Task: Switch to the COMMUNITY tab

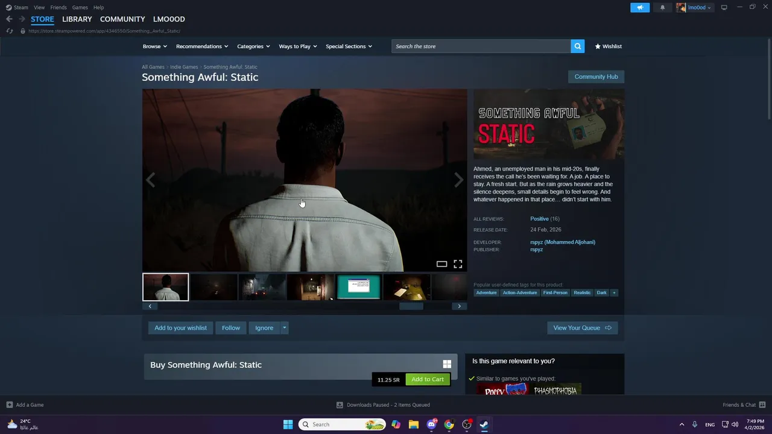Action: tap(122, 19)
